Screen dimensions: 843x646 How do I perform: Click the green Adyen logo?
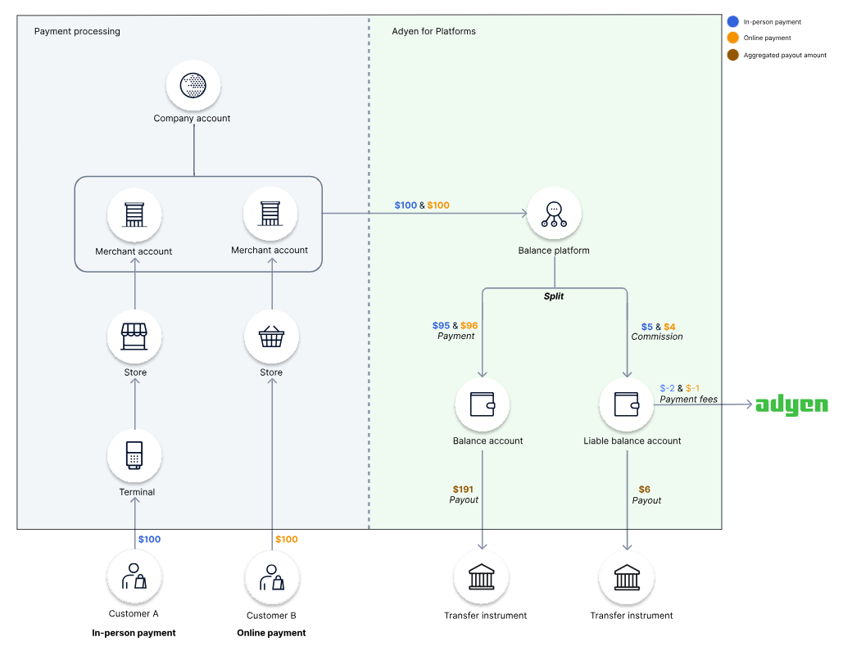click(791, 405)
